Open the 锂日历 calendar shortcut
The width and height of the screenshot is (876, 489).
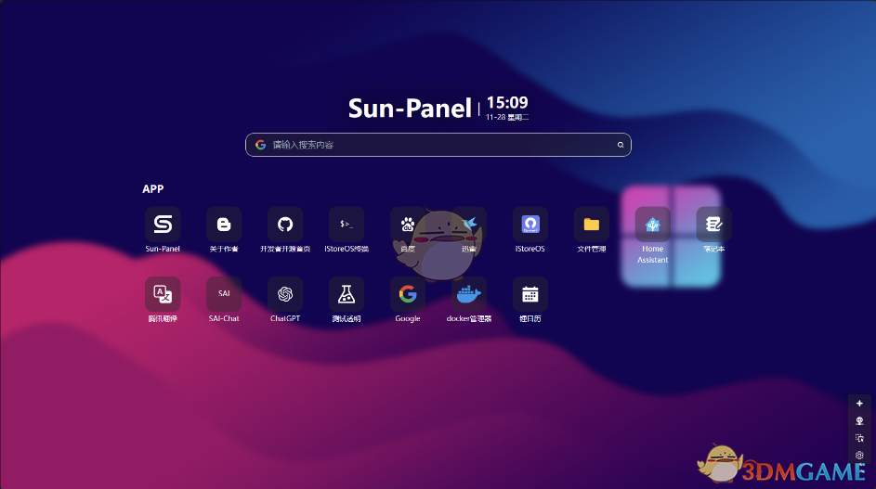point(530,294)
